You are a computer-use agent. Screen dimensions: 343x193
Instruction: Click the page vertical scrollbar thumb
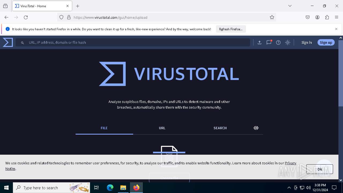coord(341,73)
